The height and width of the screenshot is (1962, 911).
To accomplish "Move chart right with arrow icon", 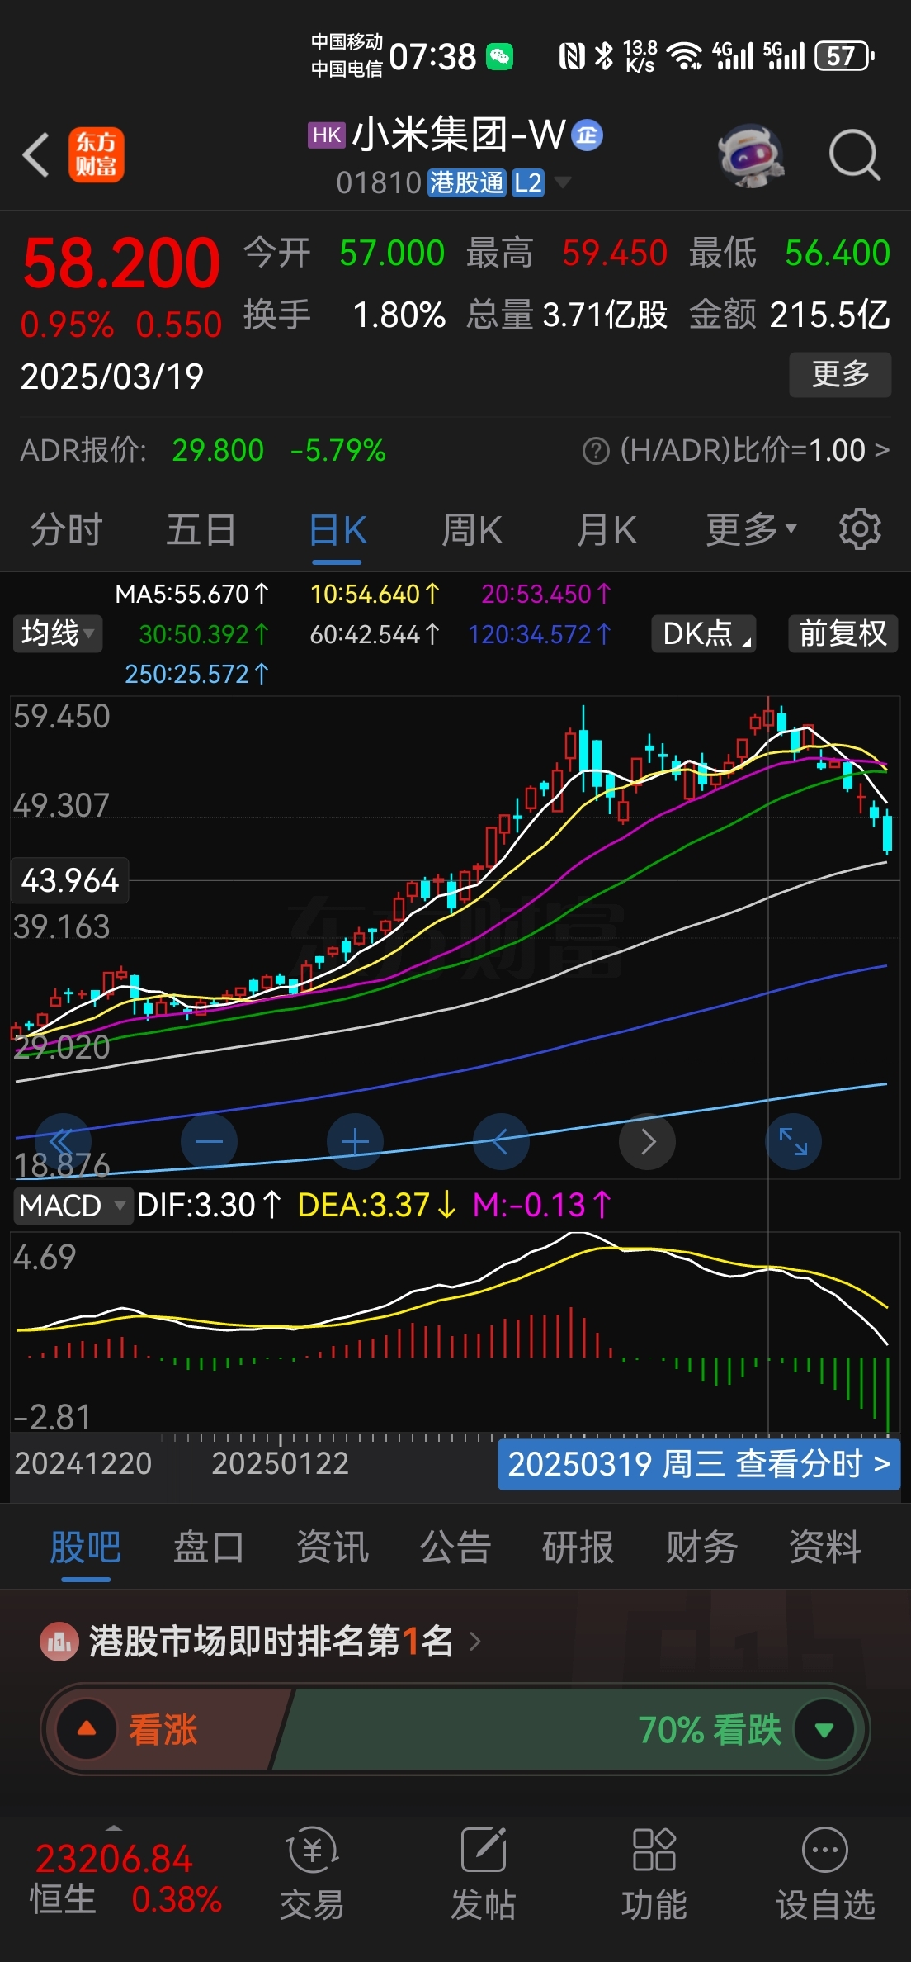I will click(648, 1142).
